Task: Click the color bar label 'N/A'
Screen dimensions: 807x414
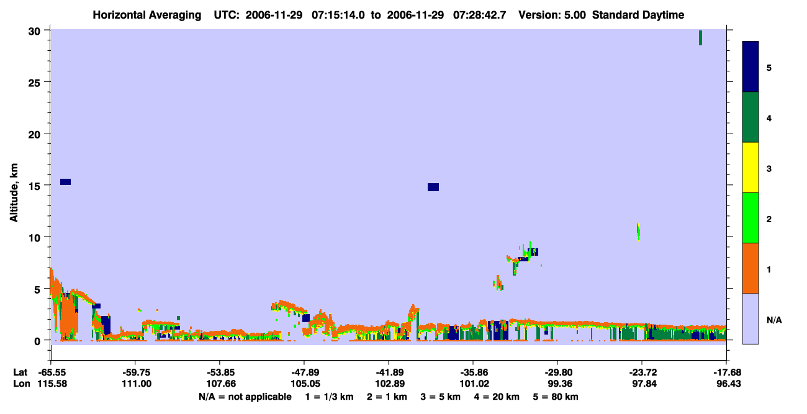Action: [773, 320]
